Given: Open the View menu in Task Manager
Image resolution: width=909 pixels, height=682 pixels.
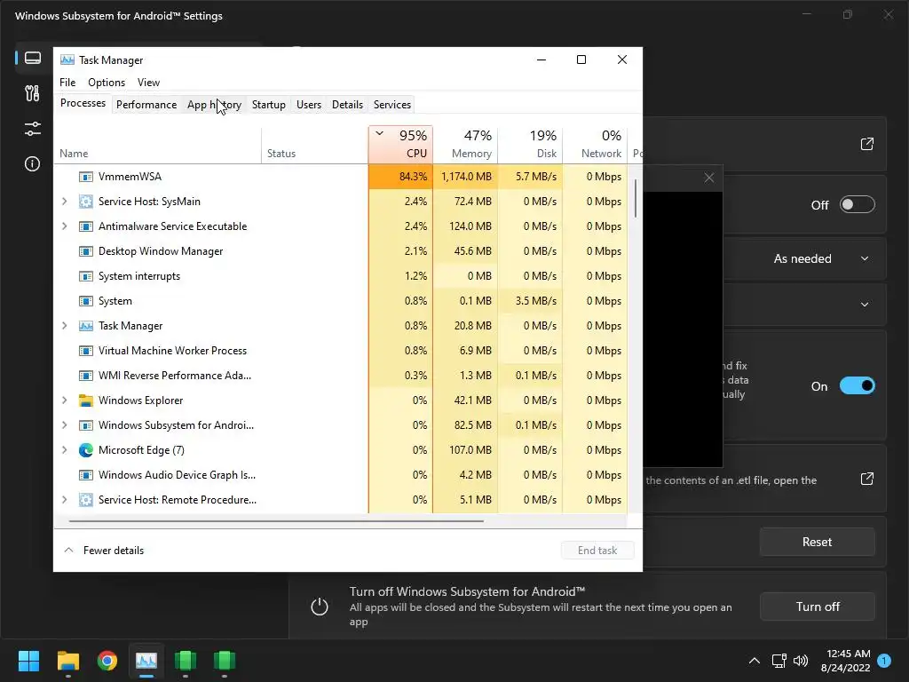Looking at the screenshot, I should pyautogui.click(x=148, y=83).
